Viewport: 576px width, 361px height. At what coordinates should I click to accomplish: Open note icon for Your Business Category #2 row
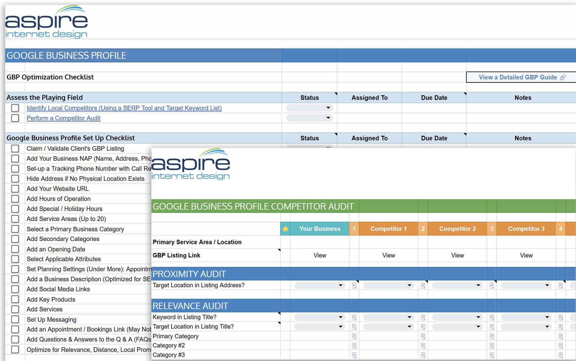pos(354,346)
